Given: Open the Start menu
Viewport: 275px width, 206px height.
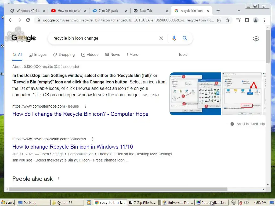Looking at the screenshot, I should [8, 203].
